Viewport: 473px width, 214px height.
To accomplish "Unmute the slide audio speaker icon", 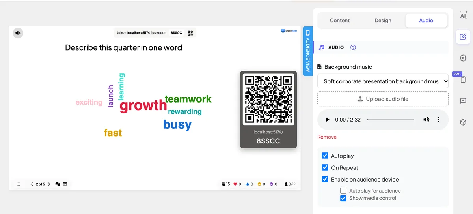I will (18, 33).
